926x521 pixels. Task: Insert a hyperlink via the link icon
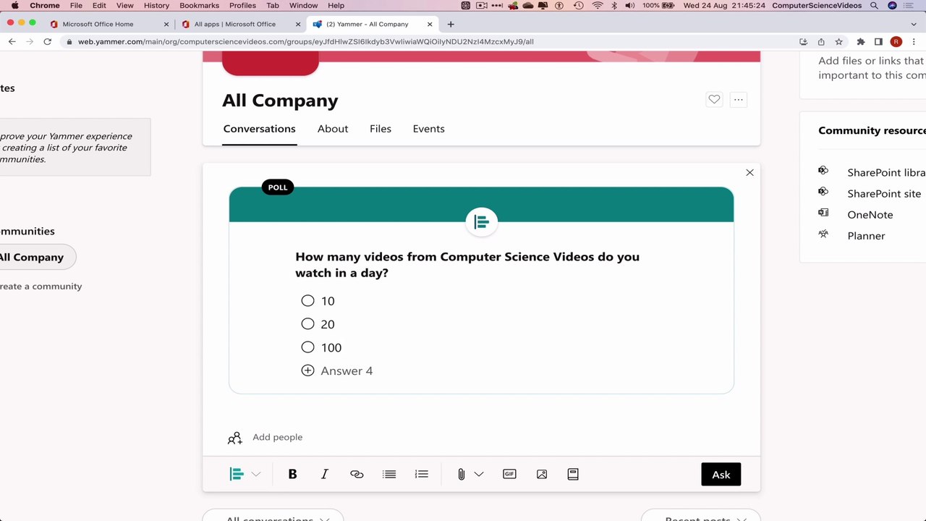(357, 474)
